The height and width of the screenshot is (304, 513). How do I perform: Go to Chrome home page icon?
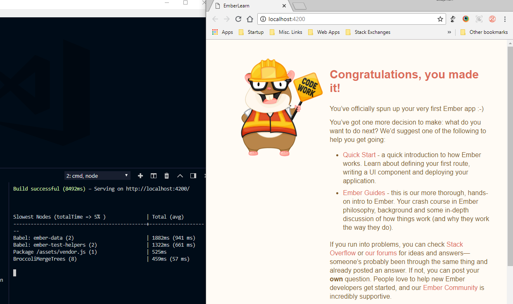pos(250,19)
